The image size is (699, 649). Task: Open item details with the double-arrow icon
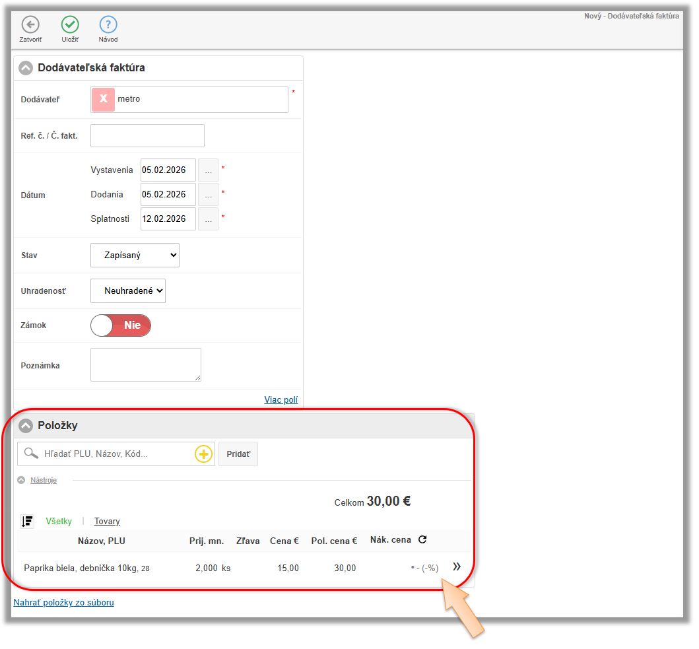click(x=457, y=567)
